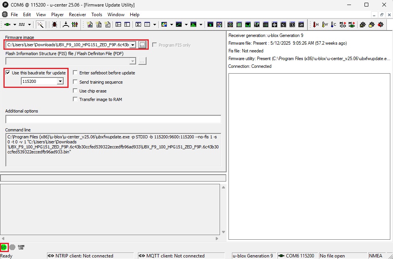
Task: Open the green histogram view icon
Action: [x=193, y=25]
